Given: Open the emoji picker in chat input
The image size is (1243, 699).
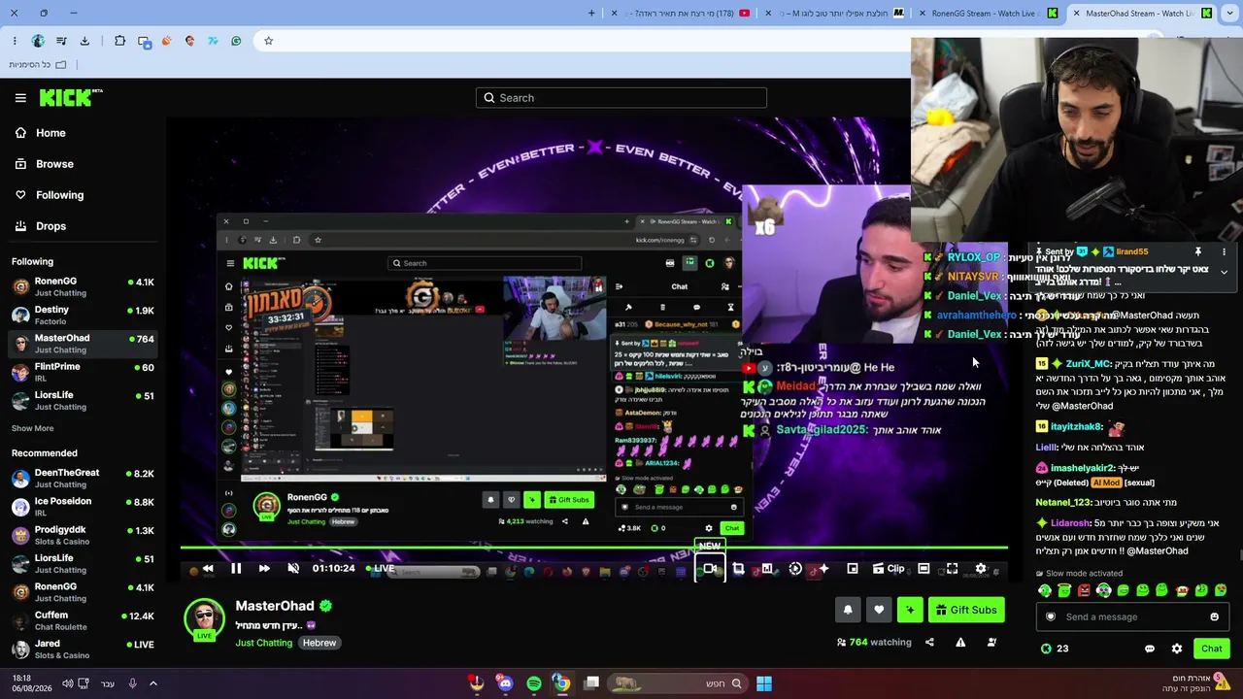Looking at the screenshot, I should pos(1214,616).
